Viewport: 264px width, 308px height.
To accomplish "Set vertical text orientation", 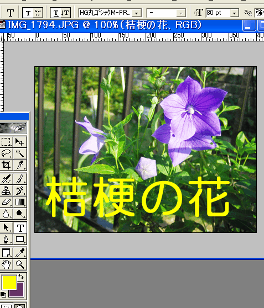I will tap(65, 13).
